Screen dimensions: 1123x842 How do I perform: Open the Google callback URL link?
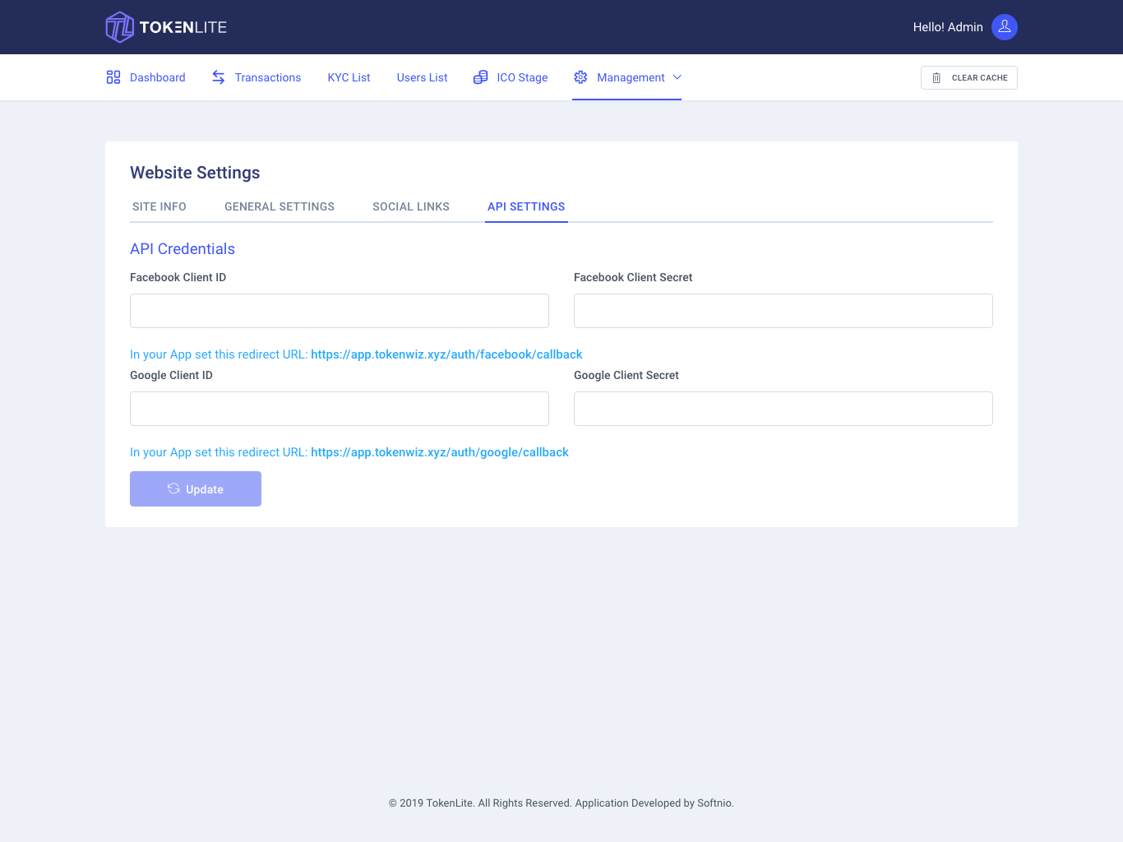pyautogui.click(x=440, y=451)
